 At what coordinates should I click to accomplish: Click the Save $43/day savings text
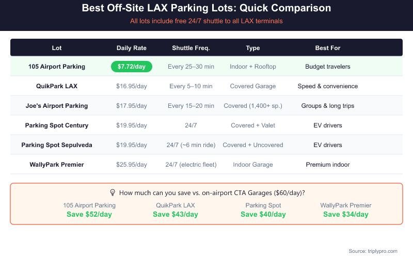176,214
